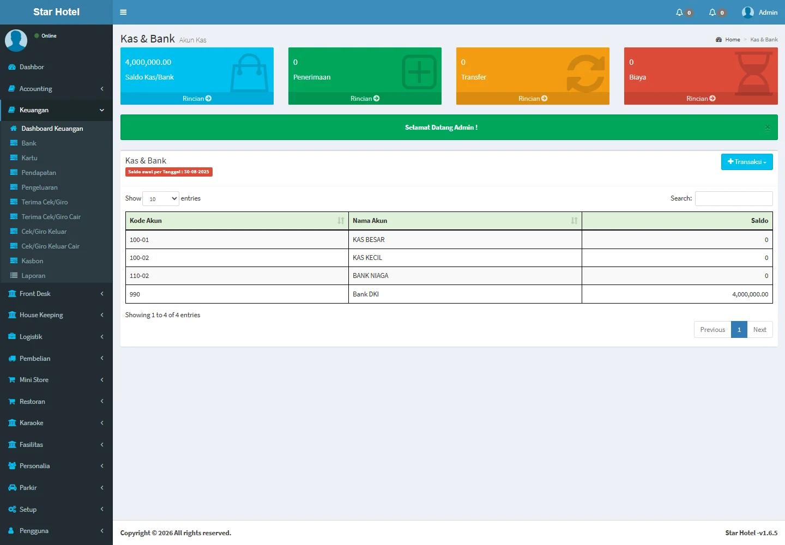
Task: Click inside the Search input field
Action: pos(733,198)
